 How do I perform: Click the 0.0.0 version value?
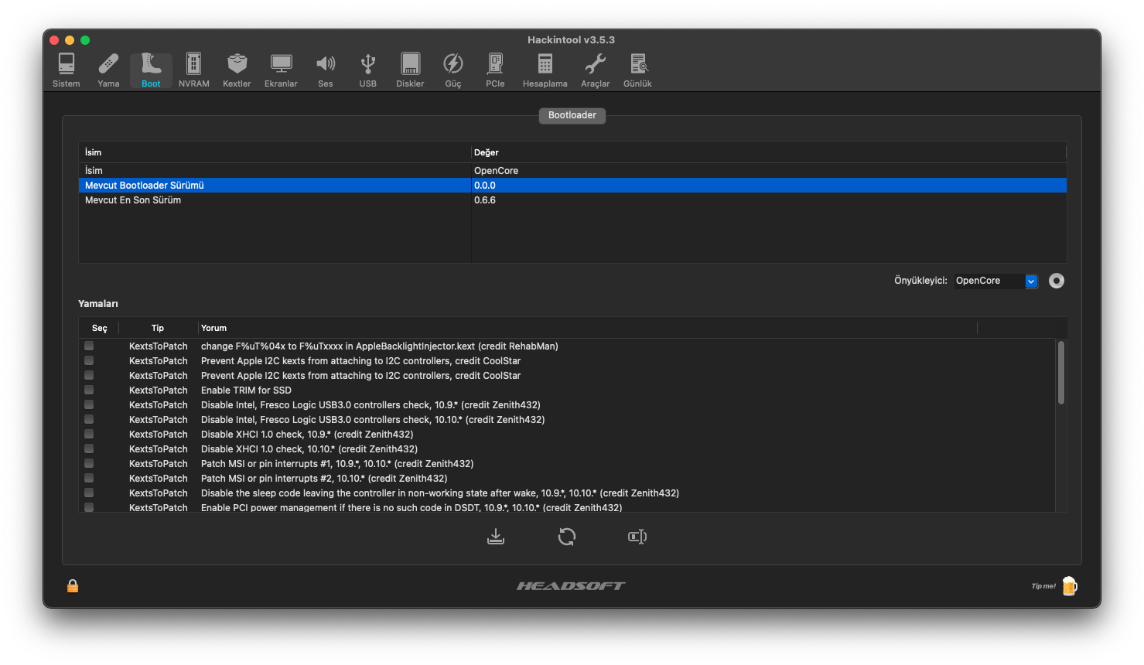point(485,186)
